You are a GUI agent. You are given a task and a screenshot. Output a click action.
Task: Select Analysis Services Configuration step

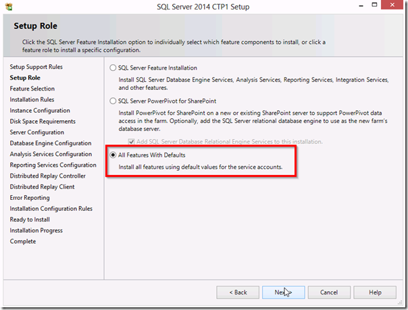[51, 154]
